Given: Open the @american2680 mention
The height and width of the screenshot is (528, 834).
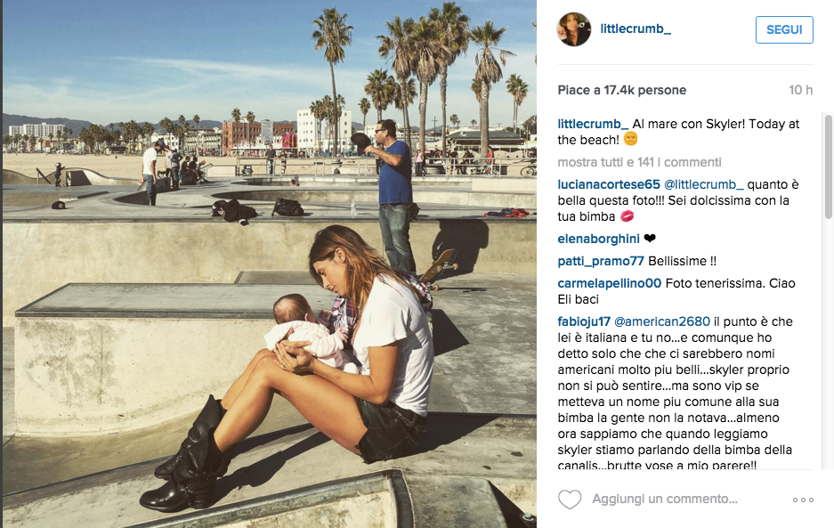Looking at the screenshot, I should click(x=661, y=321).
